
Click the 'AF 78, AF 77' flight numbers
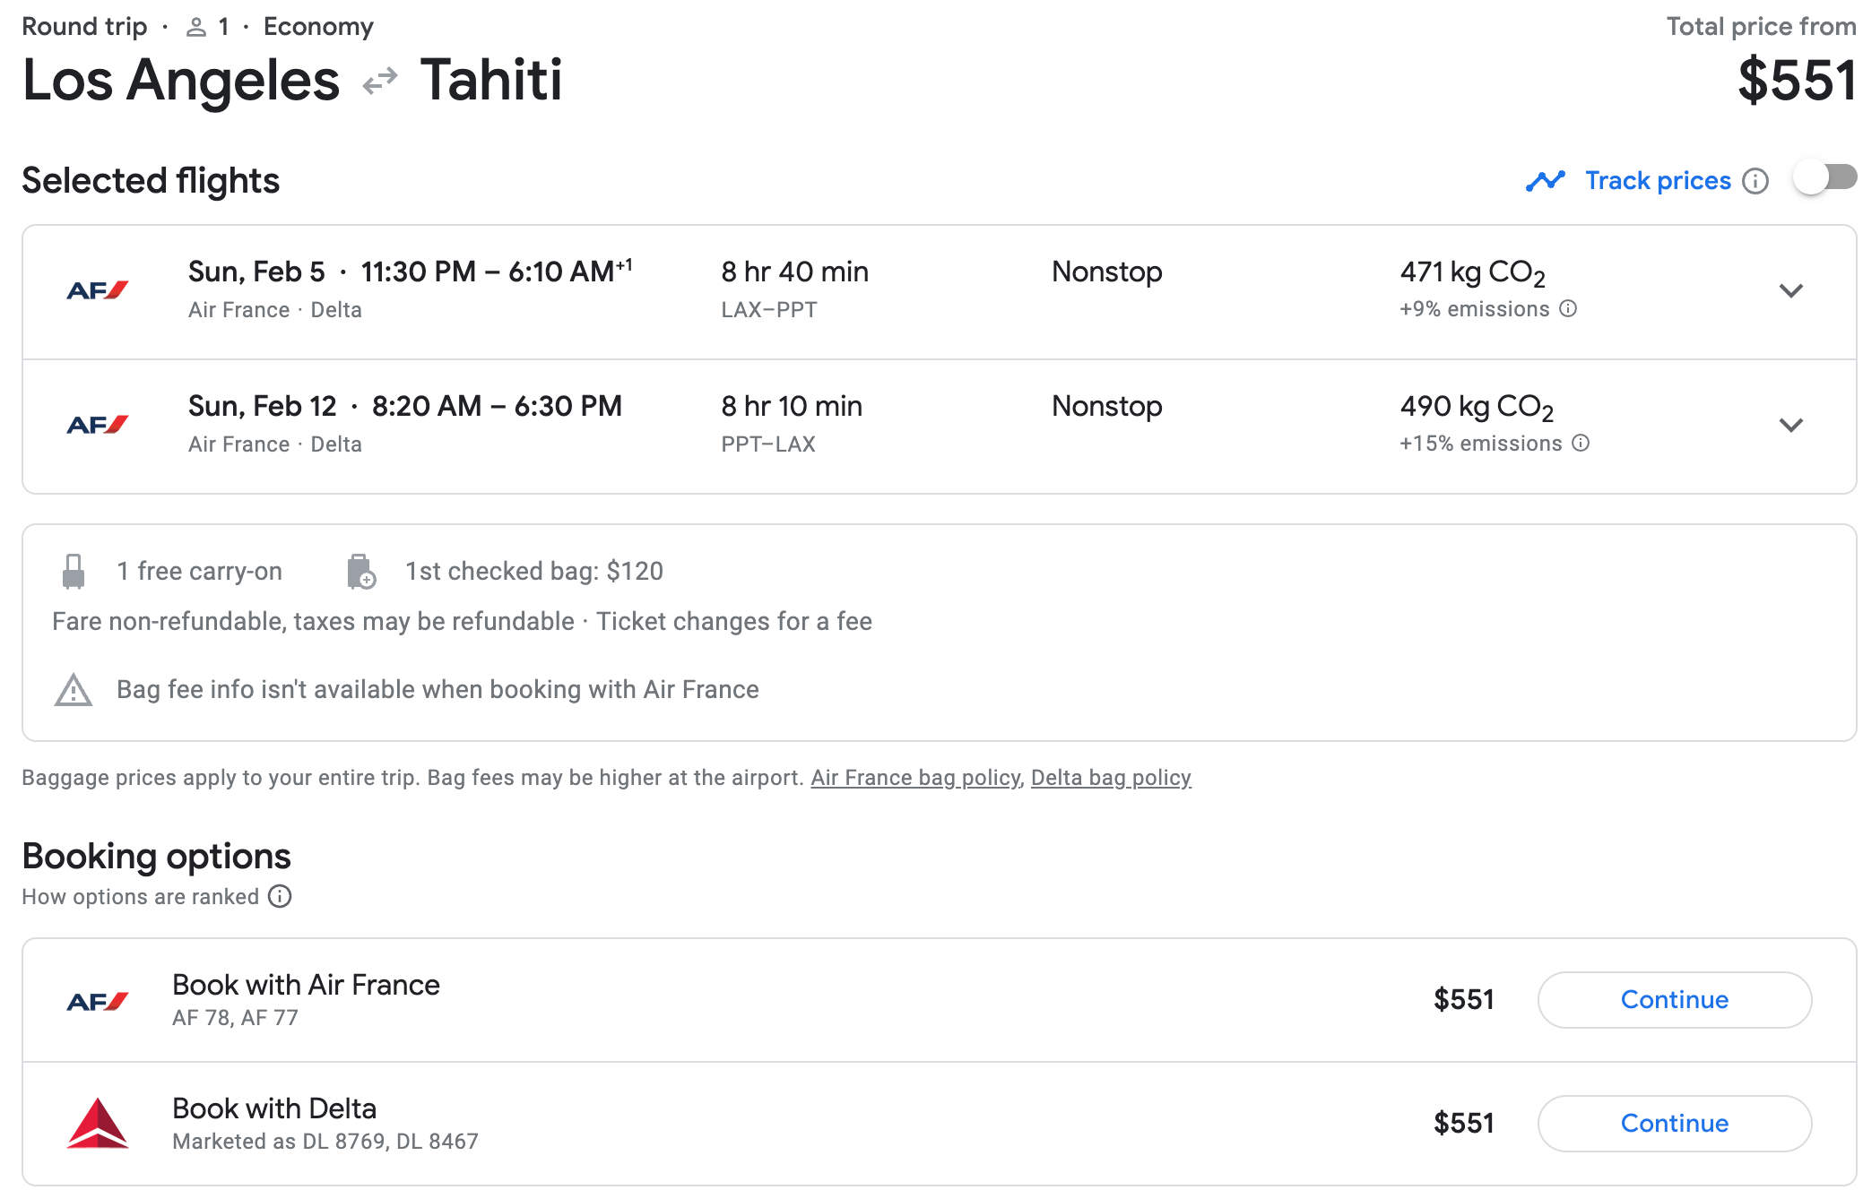[235, 1018]
